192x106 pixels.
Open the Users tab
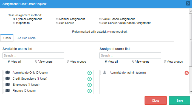[x=7, y=38]
